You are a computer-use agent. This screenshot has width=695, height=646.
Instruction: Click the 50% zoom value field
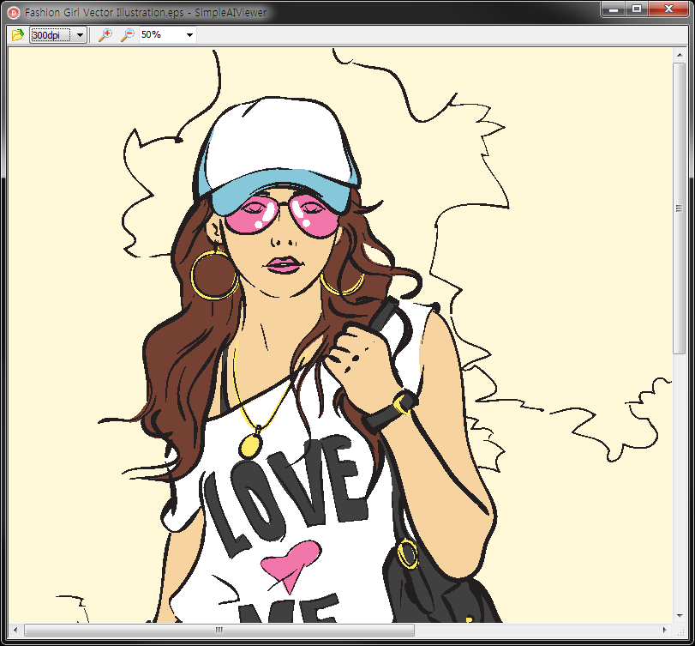(160, 35)
